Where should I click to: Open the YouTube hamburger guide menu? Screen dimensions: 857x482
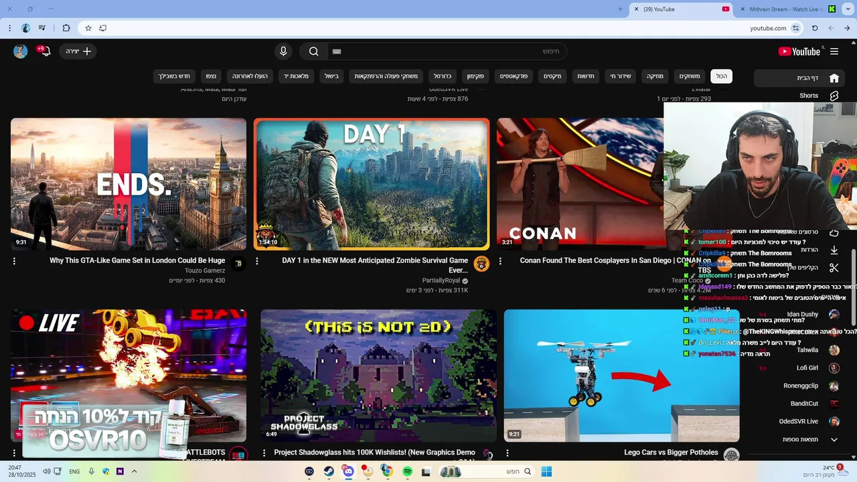(x=834, y=52)
